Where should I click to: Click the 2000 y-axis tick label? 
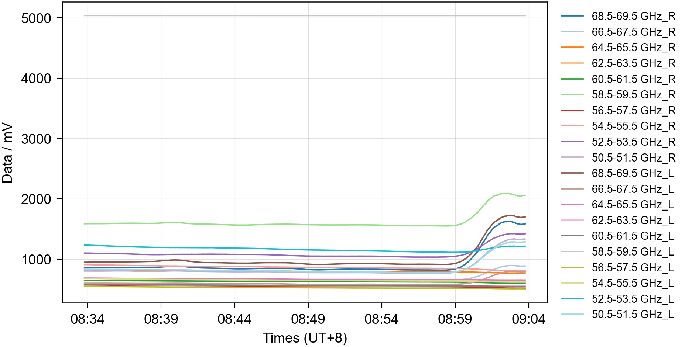point(36,199)
